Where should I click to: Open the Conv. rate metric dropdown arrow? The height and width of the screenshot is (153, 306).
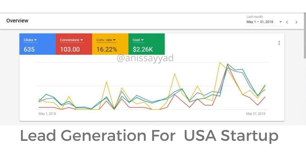click(114, 40)
